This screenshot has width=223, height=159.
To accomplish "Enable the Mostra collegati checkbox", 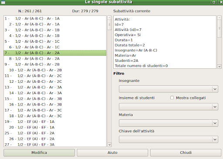I will point(172,98).
